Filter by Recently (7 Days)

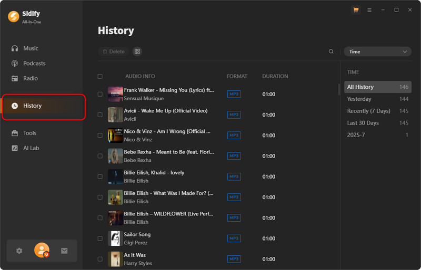point(377,111)
